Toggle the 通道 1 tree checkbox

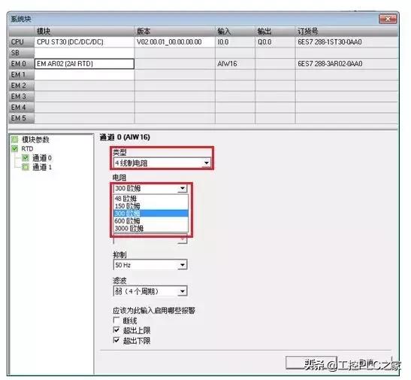[x=26, y=166]
